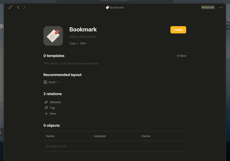230x161 pixels.
Task: Click the Owner column header
Action: point(146,136)
